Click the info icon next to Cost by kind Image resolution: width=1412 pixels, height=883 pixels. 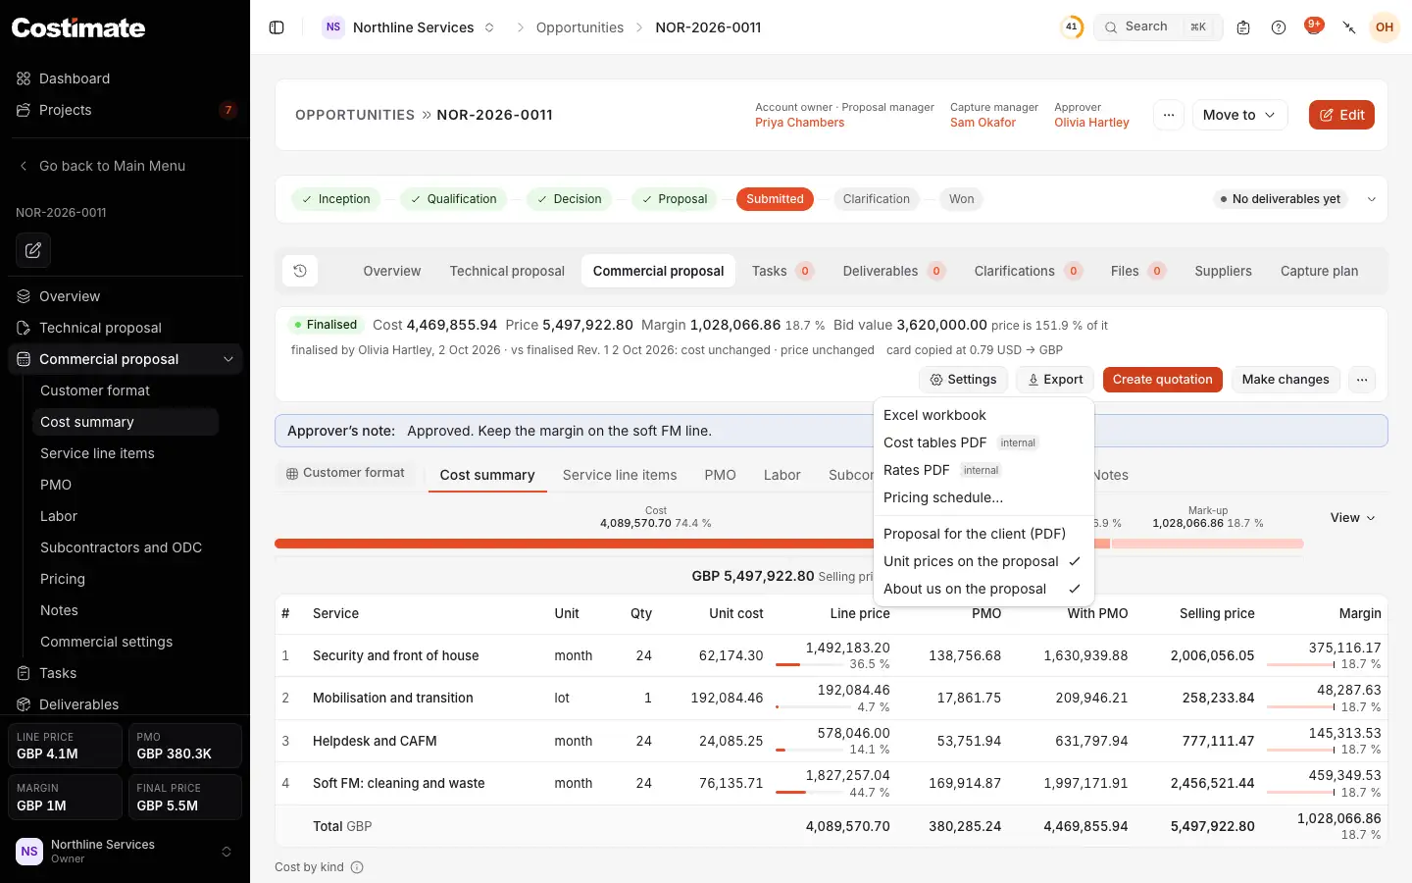point(357,867)
